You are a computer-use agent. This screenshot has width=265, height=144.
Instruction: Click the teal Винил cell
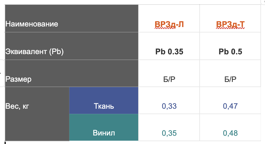[104, 127]
